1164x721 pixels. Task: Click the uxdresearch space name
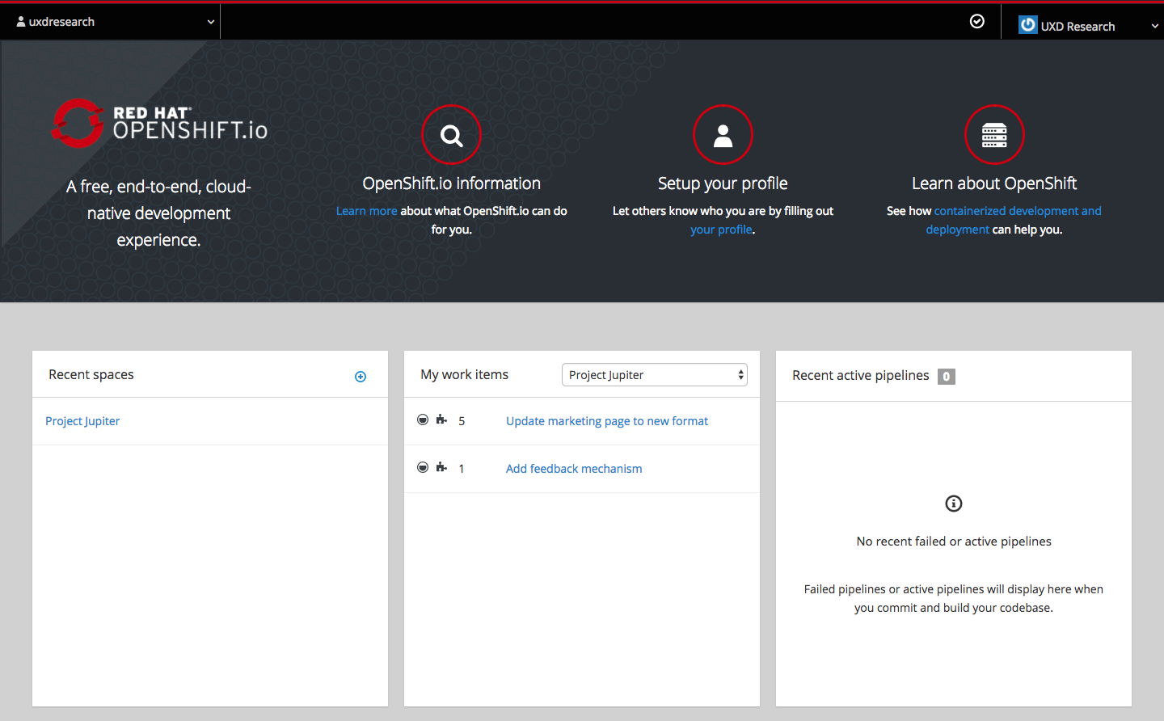pyautogui.click(x=61, y=22)
